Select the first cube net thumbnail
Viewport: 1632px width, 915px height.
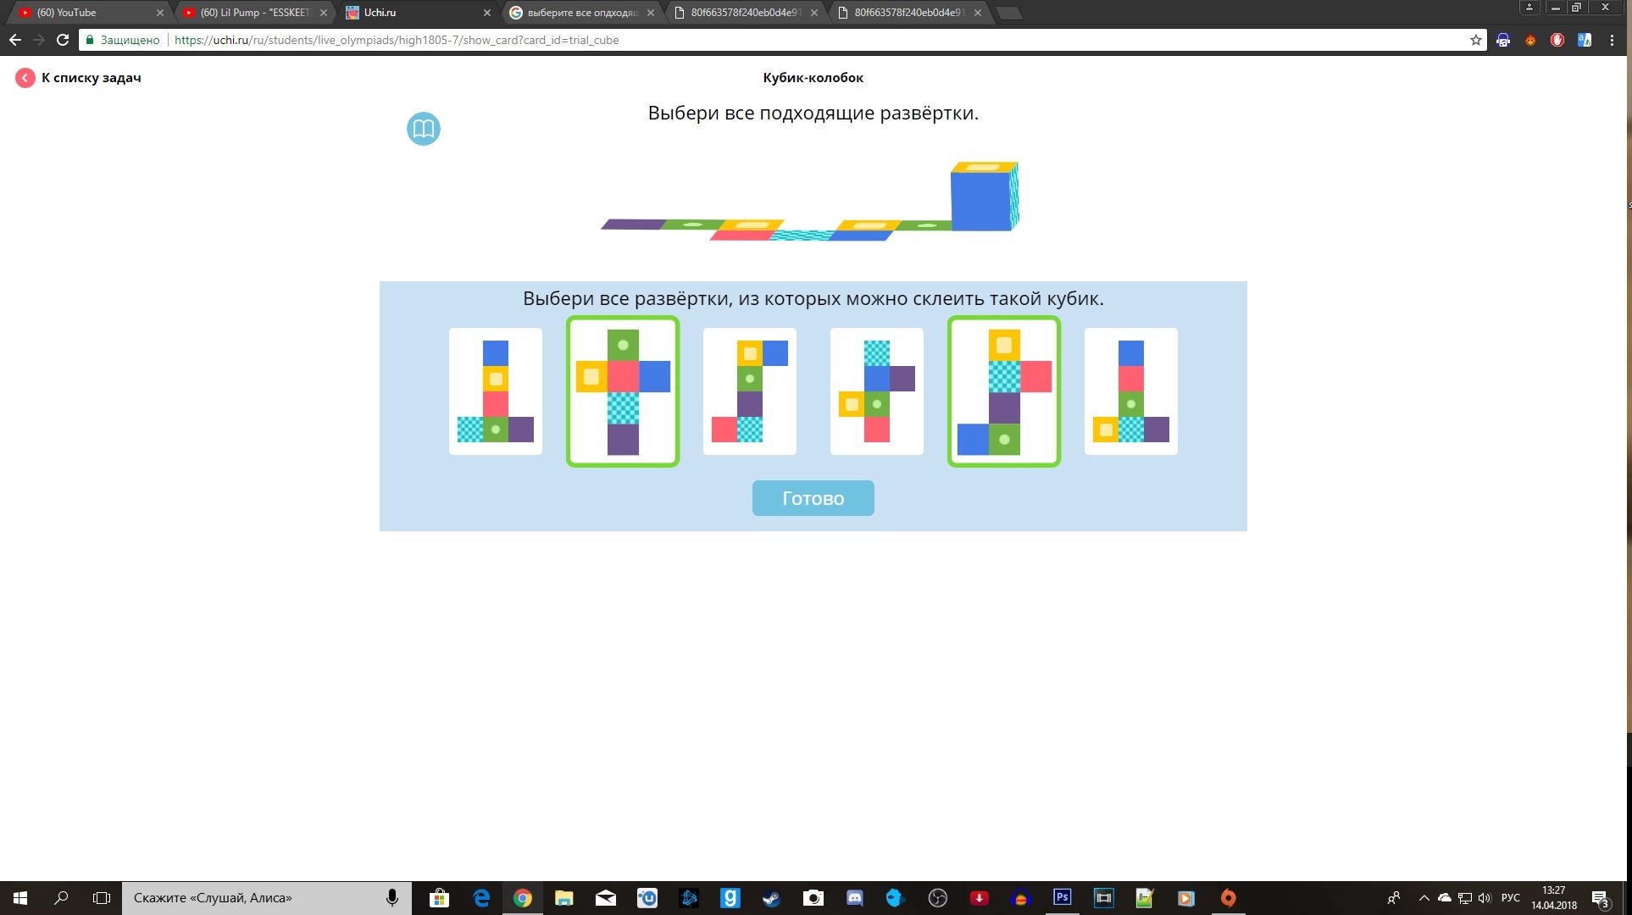tap(496, 391)
